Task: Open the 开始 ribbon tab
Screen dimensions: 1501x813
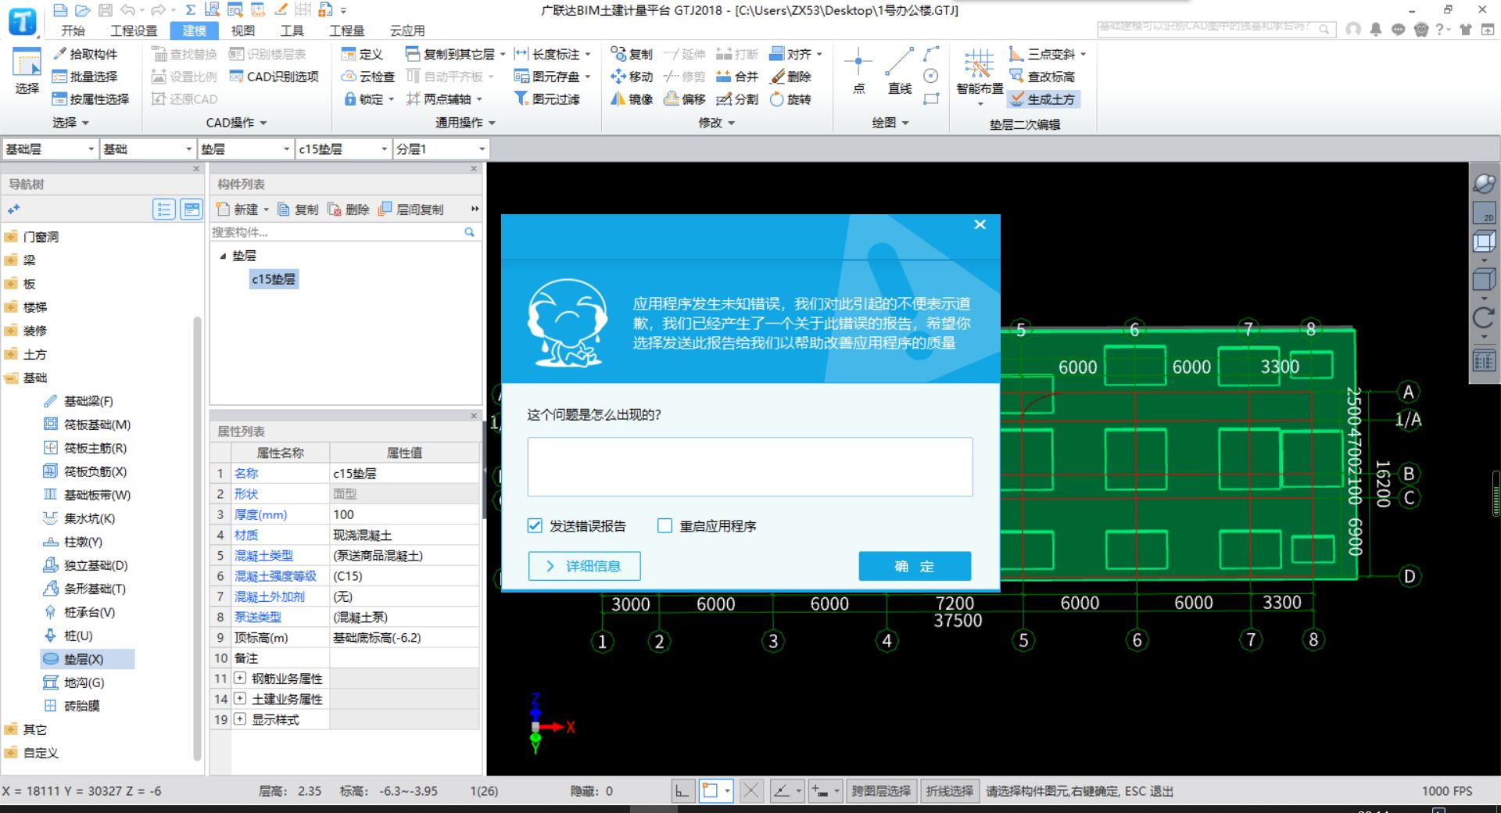Action: coord(73,30)
